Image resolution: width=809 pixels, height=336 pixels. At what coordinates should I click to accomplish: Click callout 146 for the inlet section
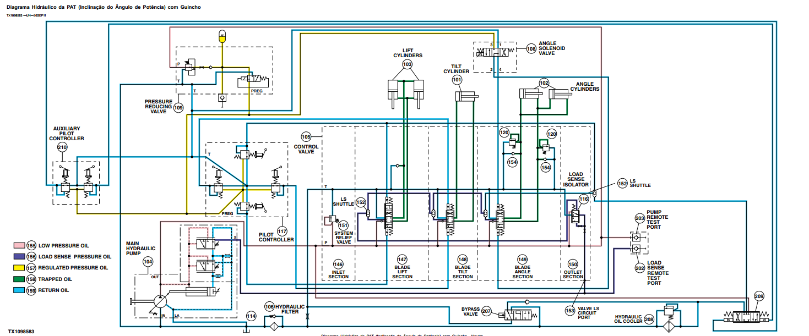(338, 263)
